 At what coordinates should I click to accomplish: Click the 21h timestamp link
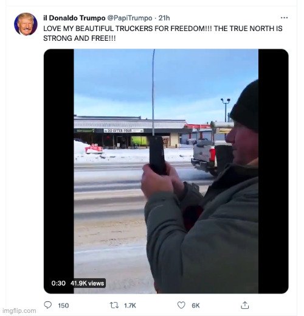(x=164, y=18)
